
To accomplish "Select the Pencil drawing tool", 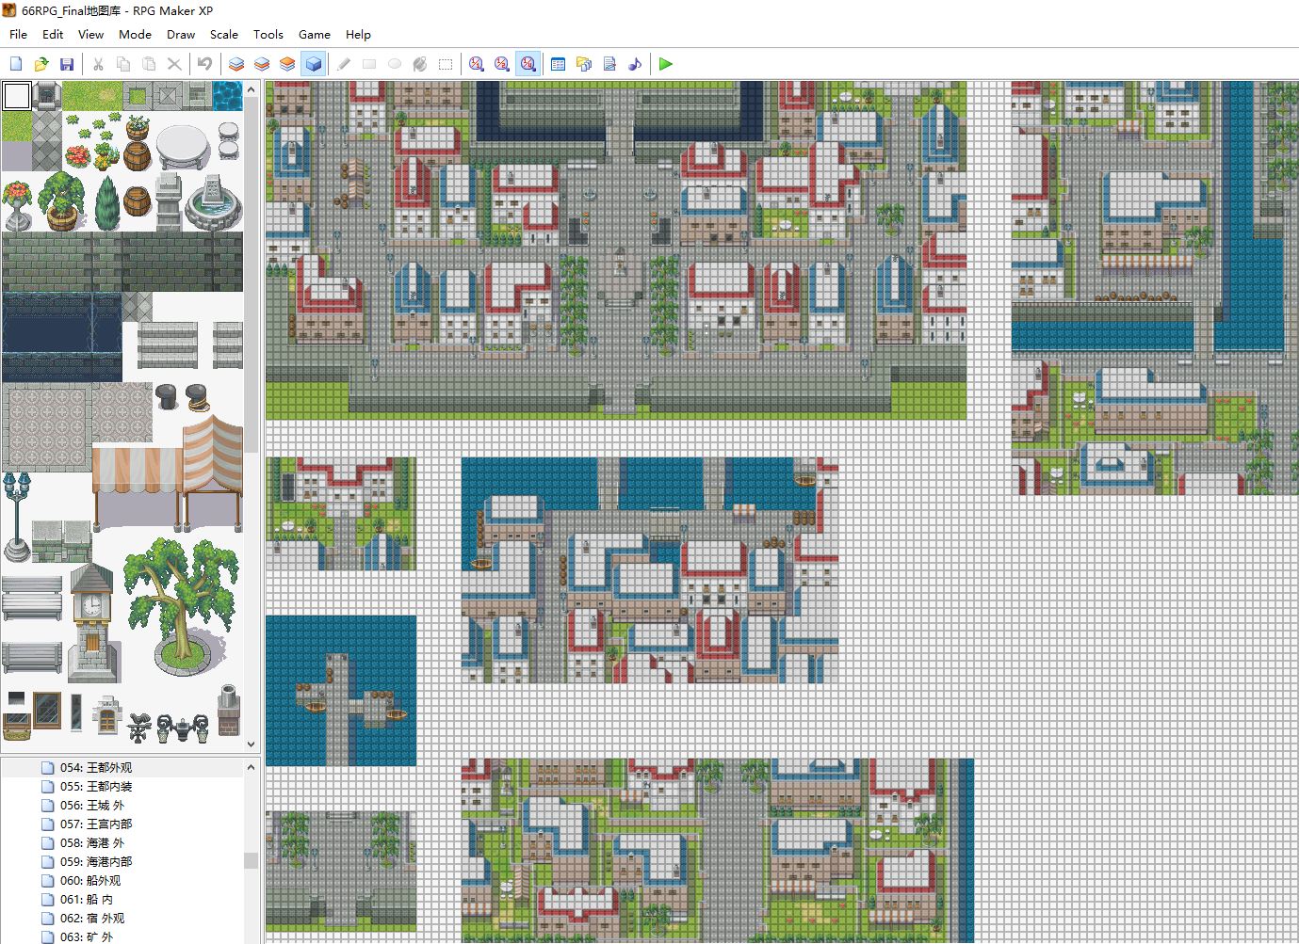I will [344, 64].
